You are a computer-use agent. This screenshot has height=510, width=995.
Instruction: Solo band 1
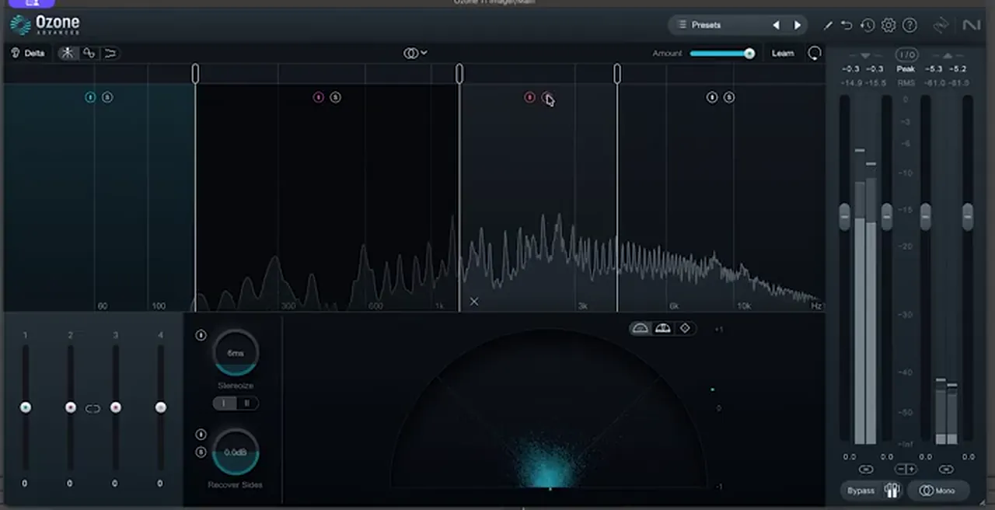107,97
